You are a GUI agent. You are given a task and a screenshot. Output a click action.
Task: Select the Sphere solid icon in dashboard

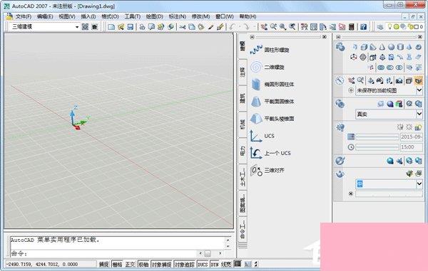pos(391,47)
